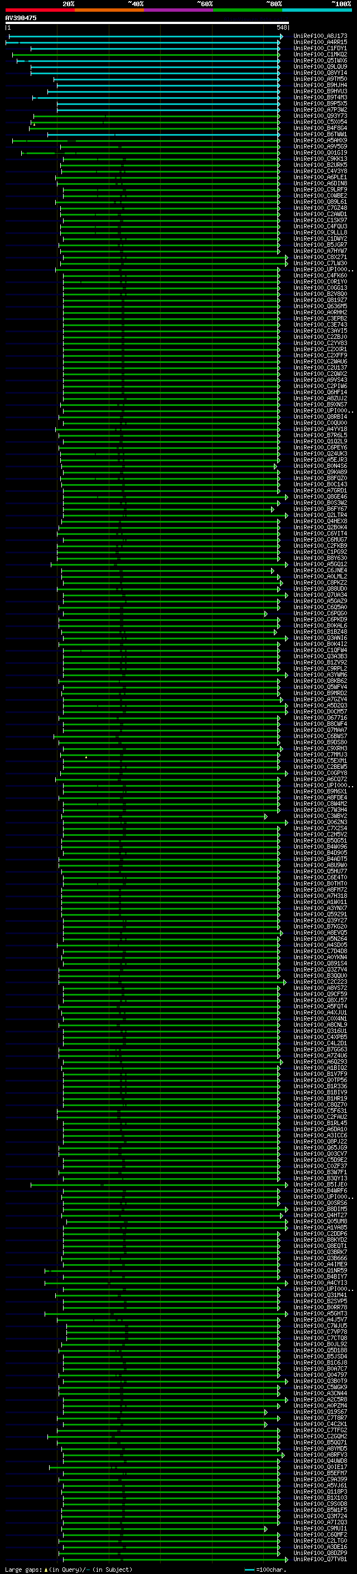
Task: Click the green alignment bar for UniRef100_C3WBV2
Action: tap(164, 816)
